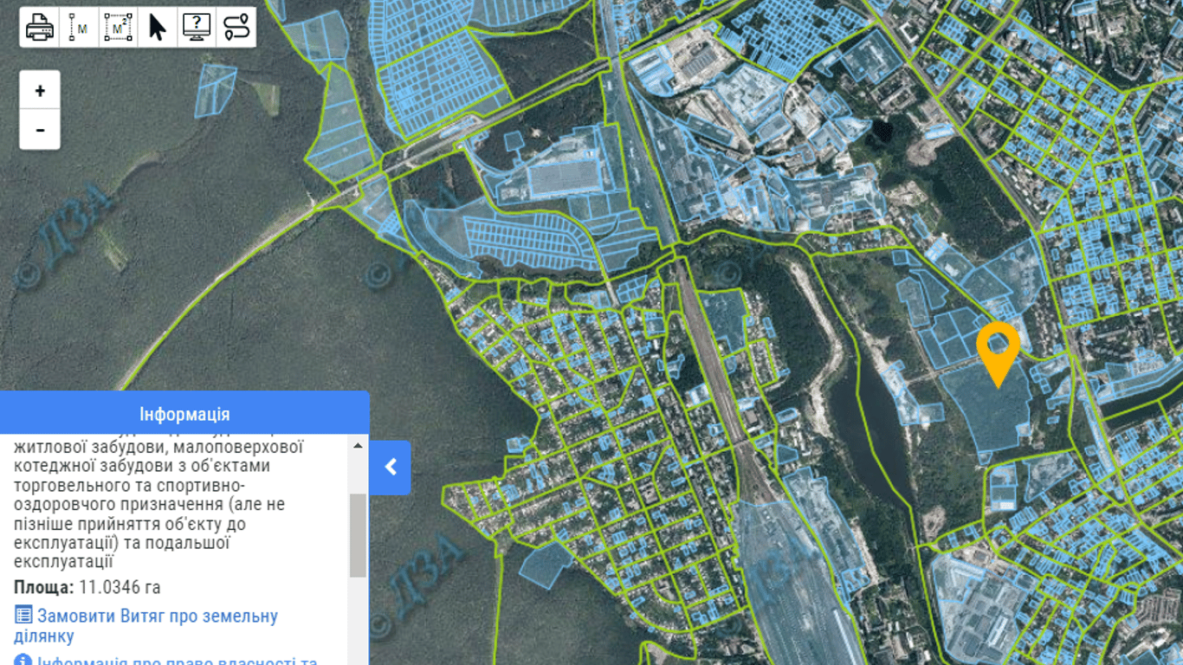Click the Інформація panel header

184,414
